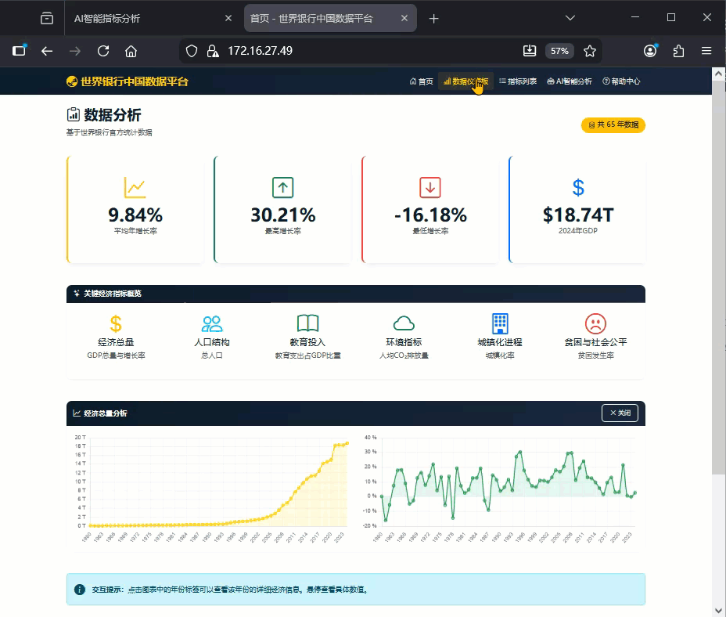Open 贫困与社会公平 sad face icon
Screen dimensions: 726x617
(595, 323)
